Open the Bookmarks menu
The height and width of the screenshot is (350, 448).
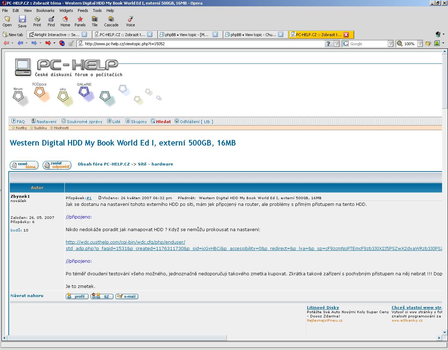pos(45,11)
